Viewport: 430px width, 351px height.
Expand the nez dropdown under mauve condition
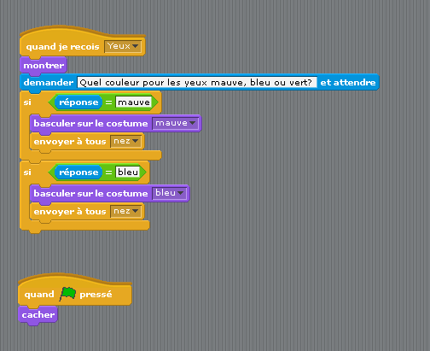click(126, 142)
